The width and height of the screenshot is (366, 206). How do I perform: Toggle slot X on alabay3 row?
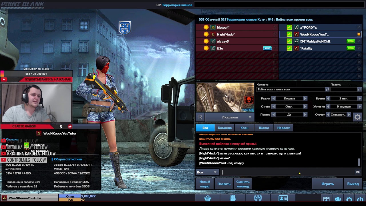coord(275,41)
